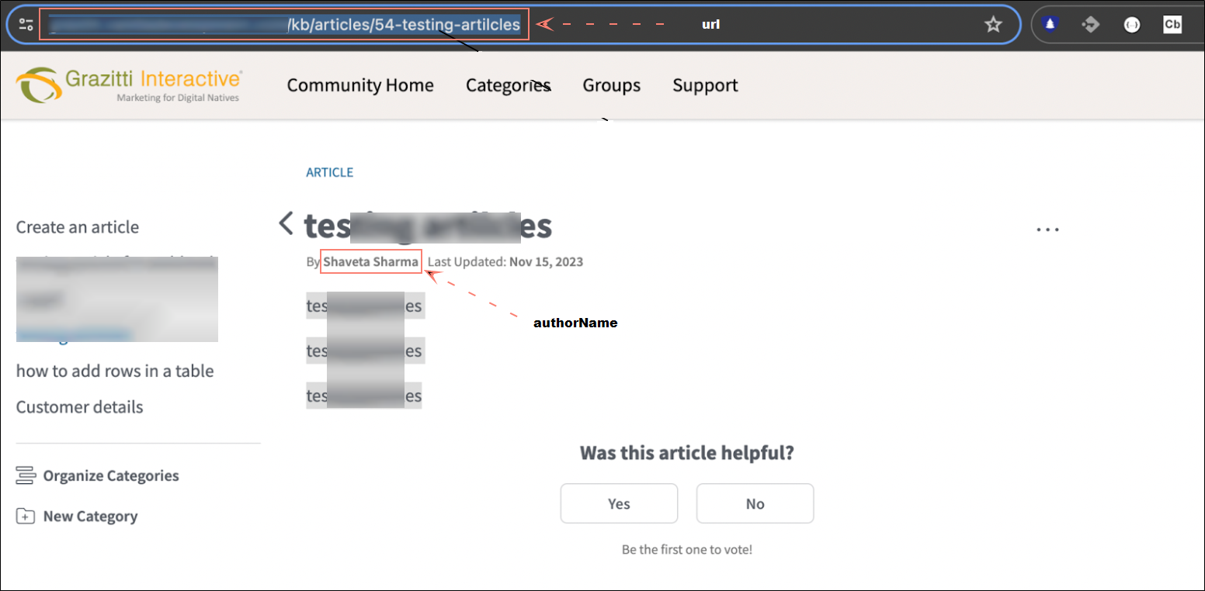The height and width of the screenshot is (591, 1205).
Task: Go to Groups in the top navigation
Action: pos(611,85)
